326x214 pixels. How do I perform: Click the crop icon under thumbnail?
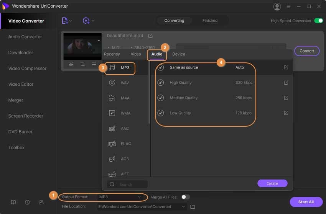(x=82, y=64)
